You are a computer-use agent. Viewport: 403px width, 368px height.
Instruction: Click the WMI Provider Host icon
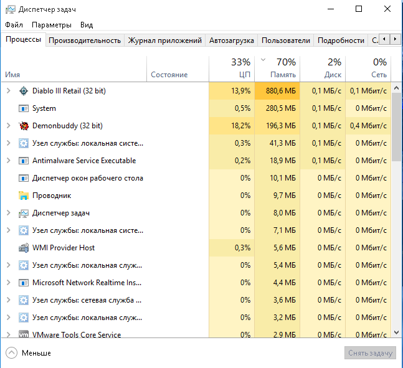click(x=24, y=248)
